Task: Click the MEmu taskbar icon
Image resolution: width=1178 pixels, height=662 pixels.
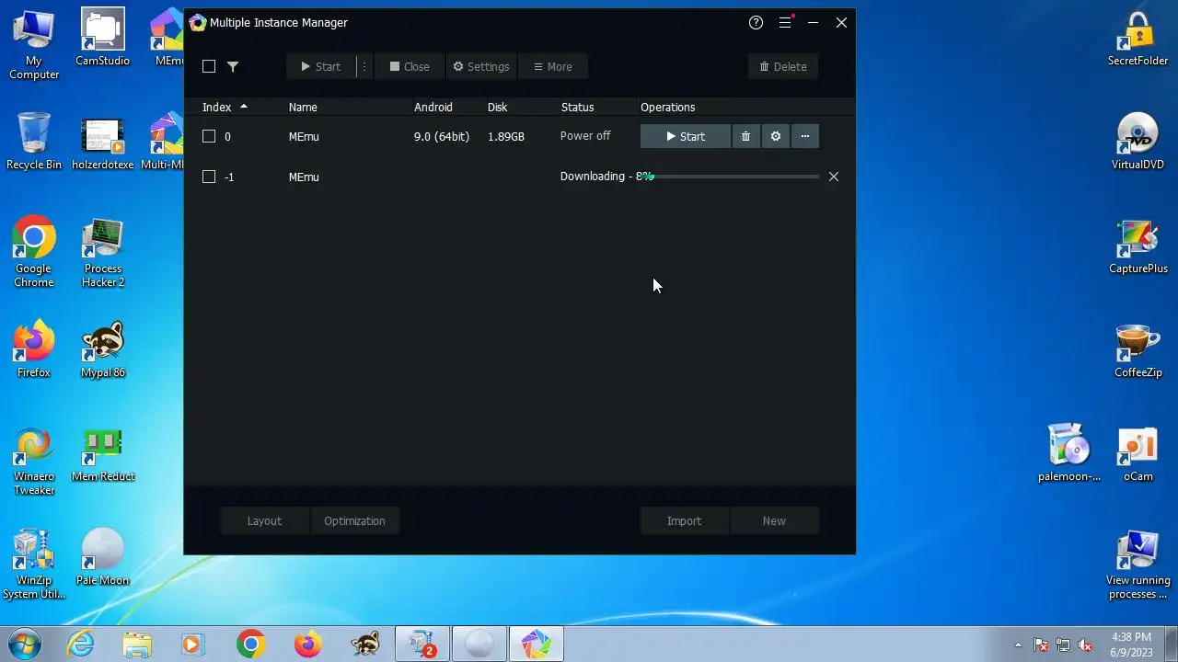Action: click(x=536, y=645)
